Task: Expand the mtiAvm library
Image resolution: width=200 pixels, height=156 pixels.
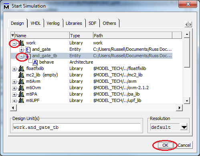Action: [x=14, y=82]
